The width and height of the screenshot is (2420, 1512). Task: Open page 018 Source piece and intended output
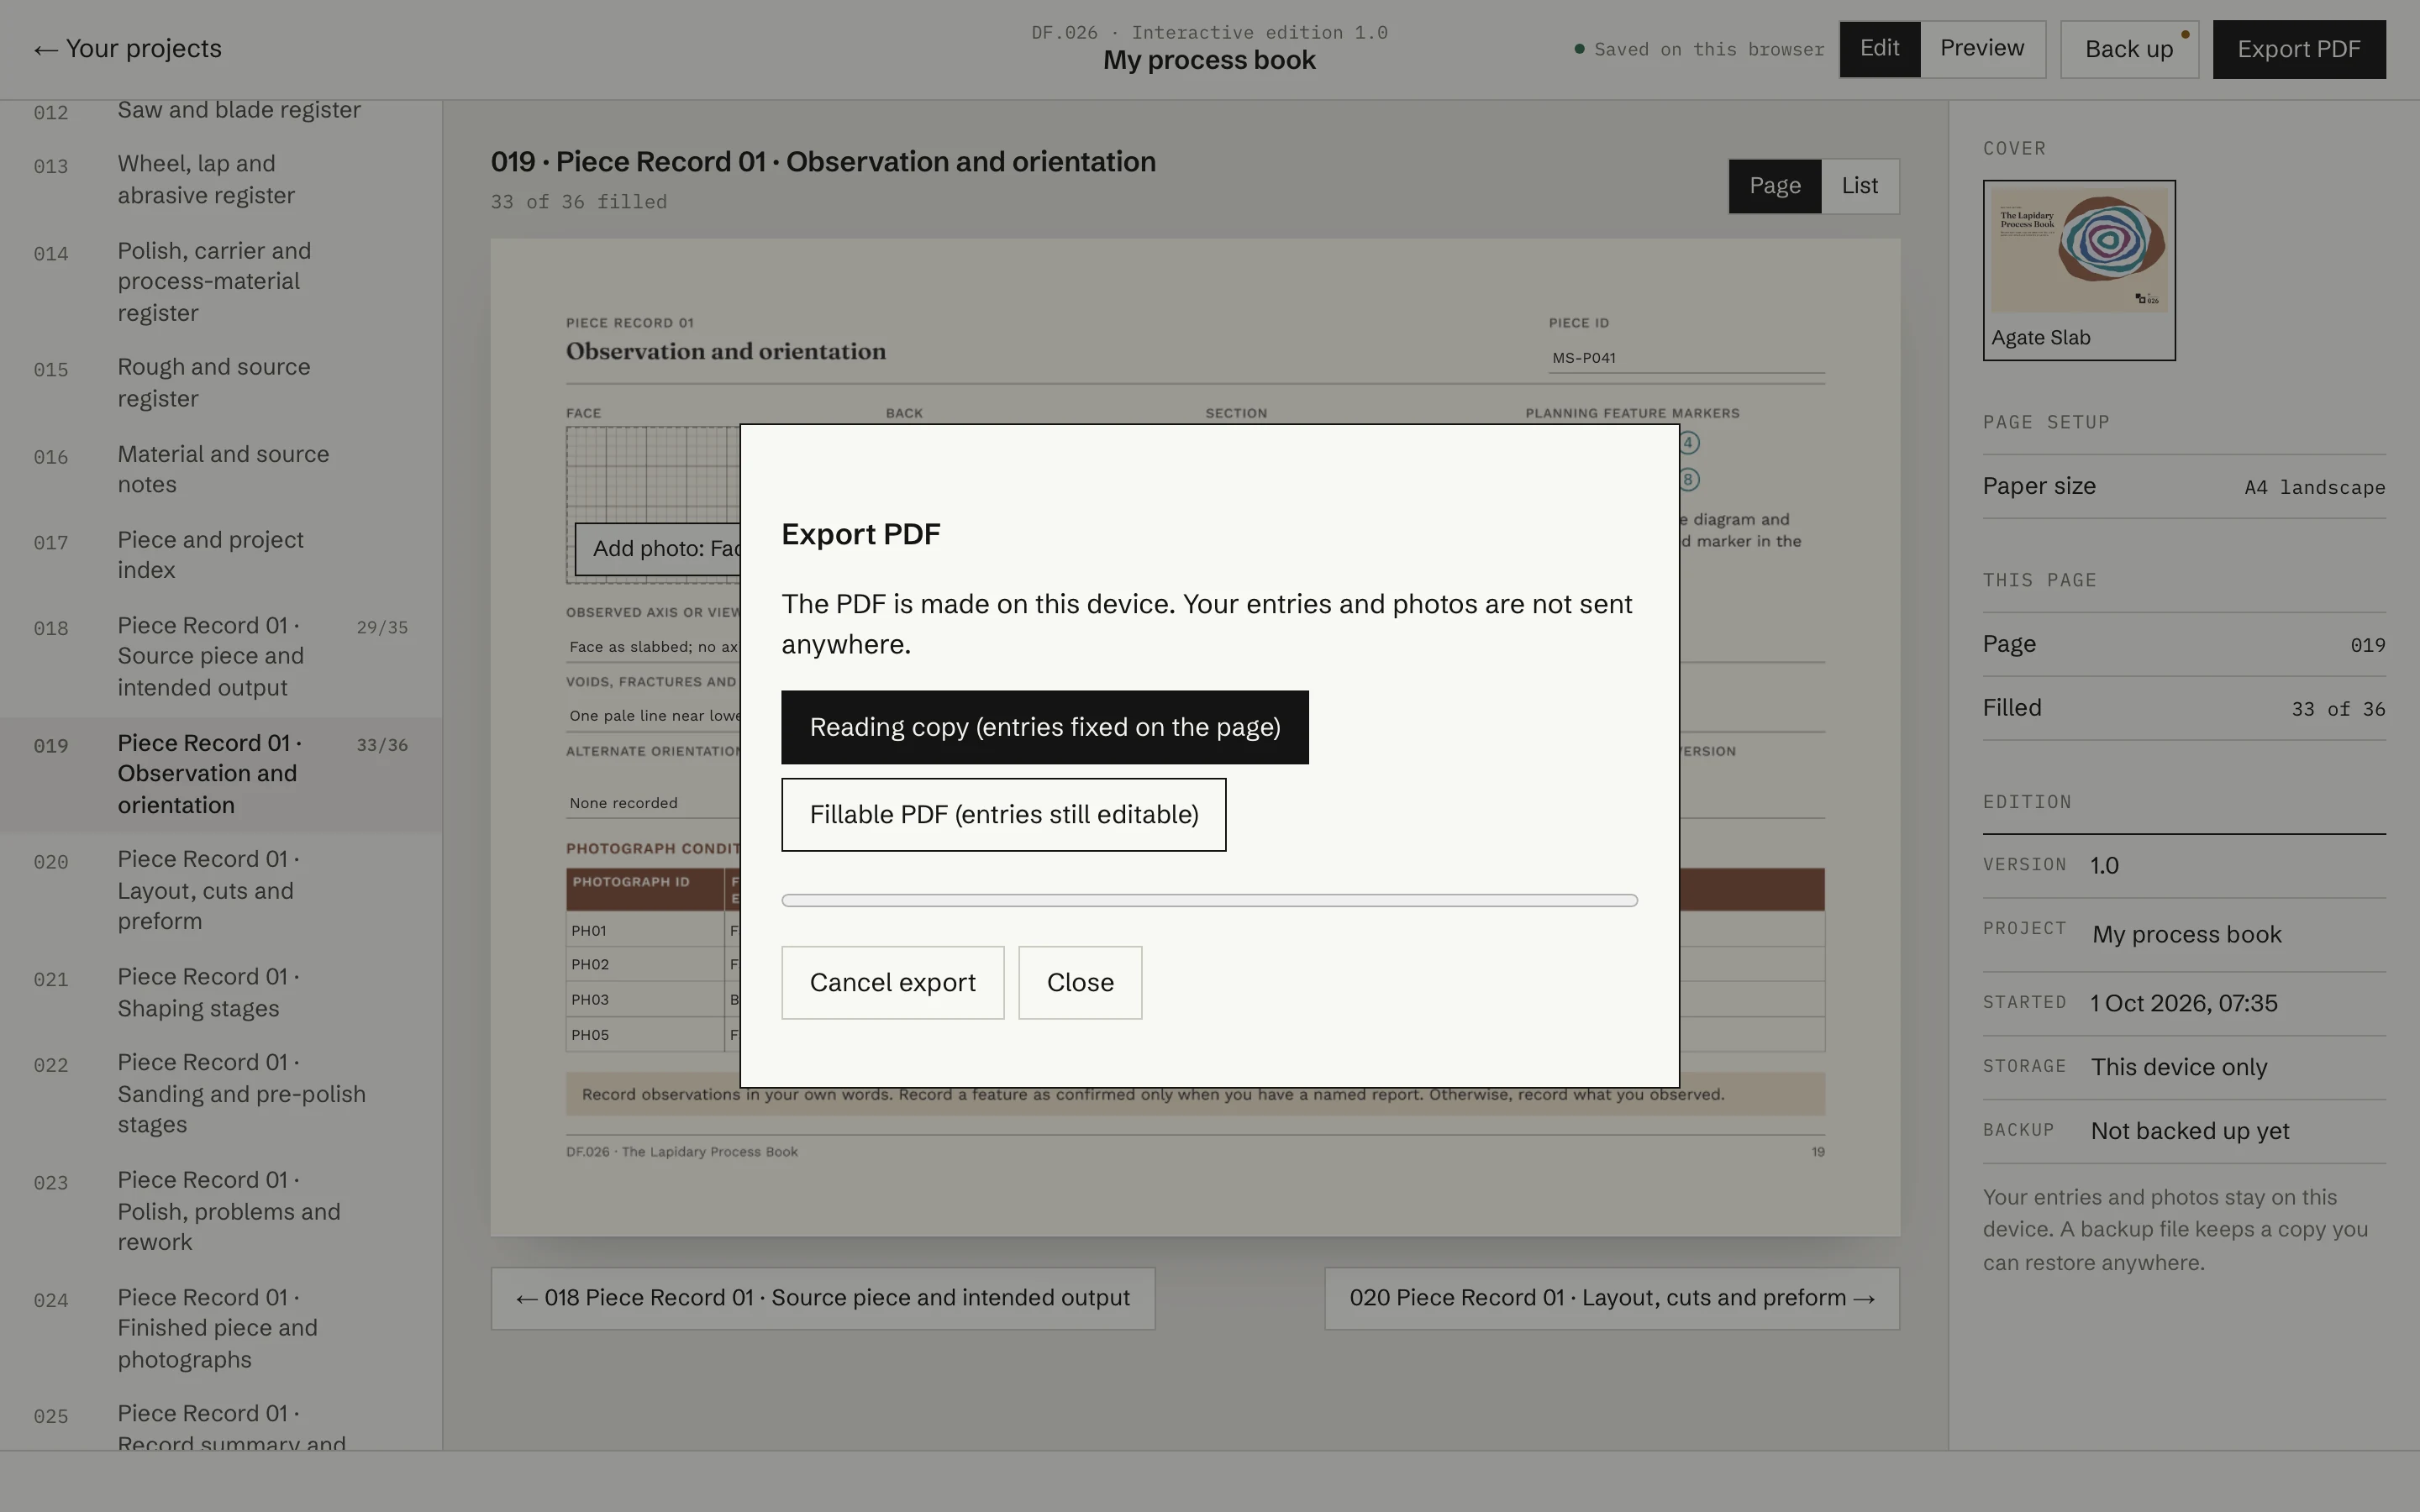pyautogui.click(x=220, y=657)
